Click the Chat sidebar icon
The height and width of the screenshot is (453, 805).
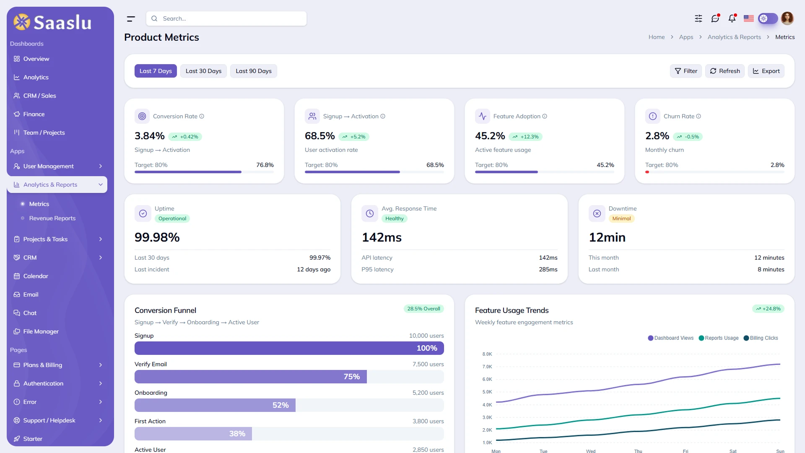(x=17, y=313)
